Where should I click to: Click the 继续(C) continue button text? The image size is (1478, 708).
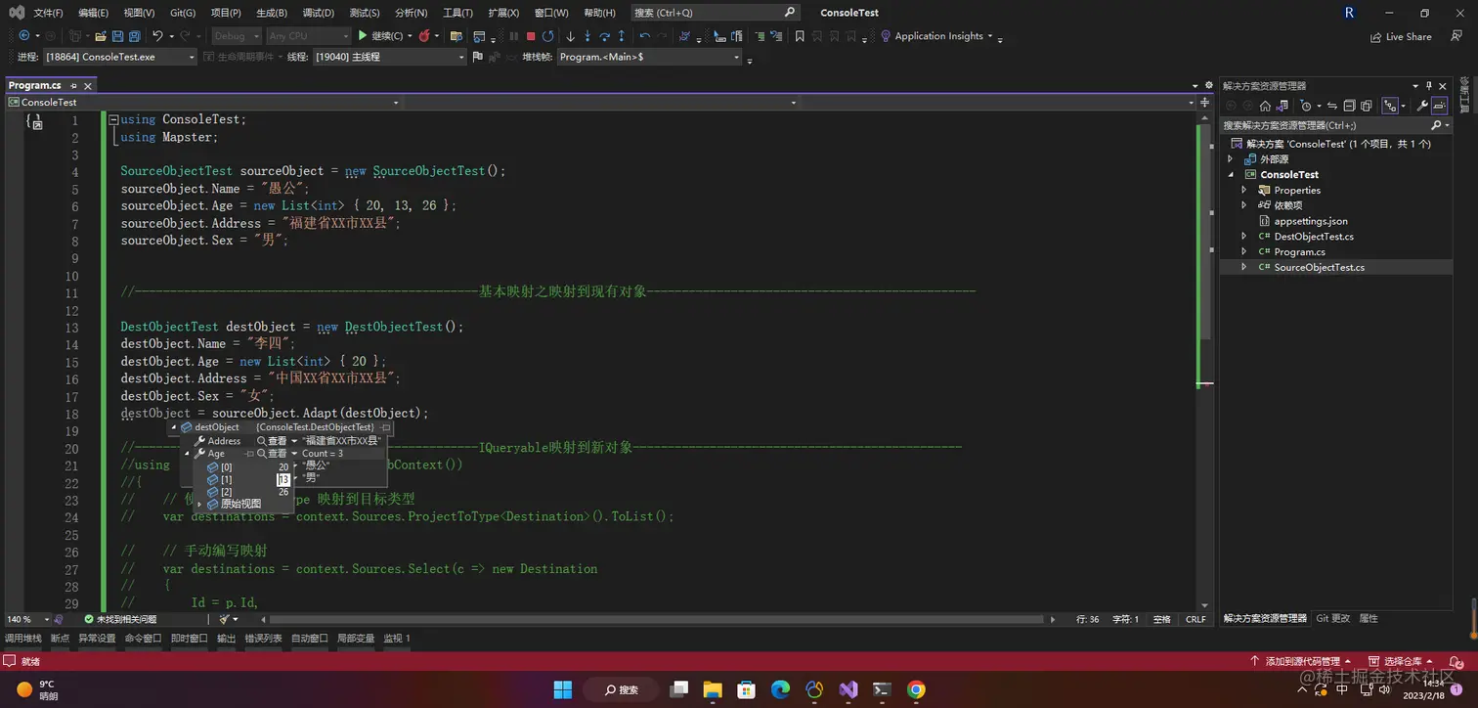coord(389,36)
